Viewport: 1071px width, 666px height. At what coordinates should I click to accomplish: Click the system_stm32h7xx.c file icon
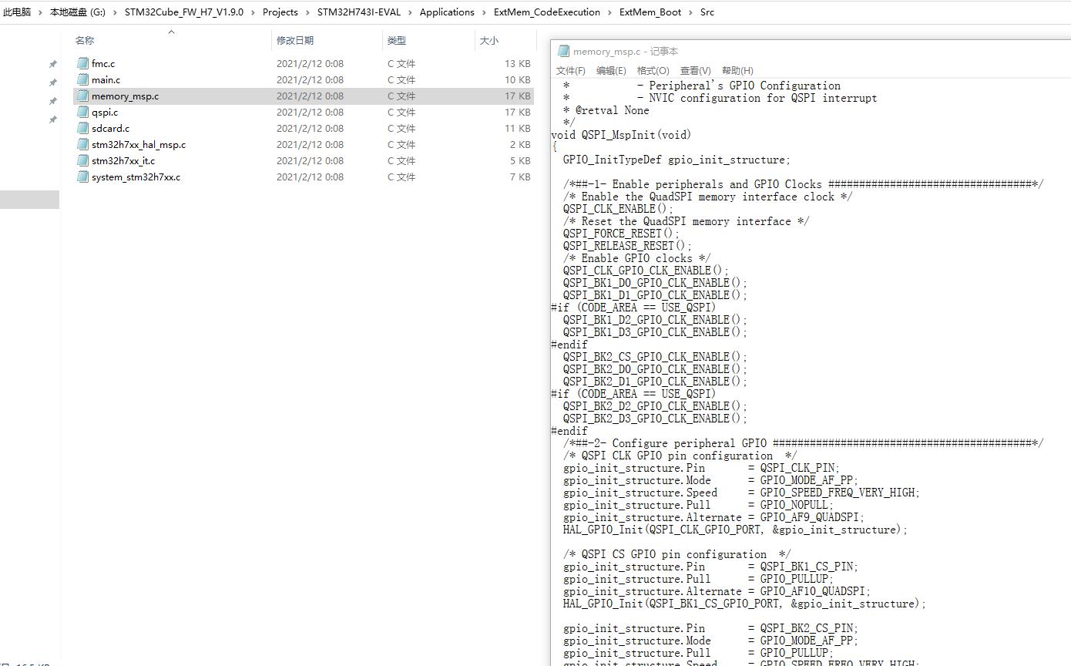[x=83, y=177]
